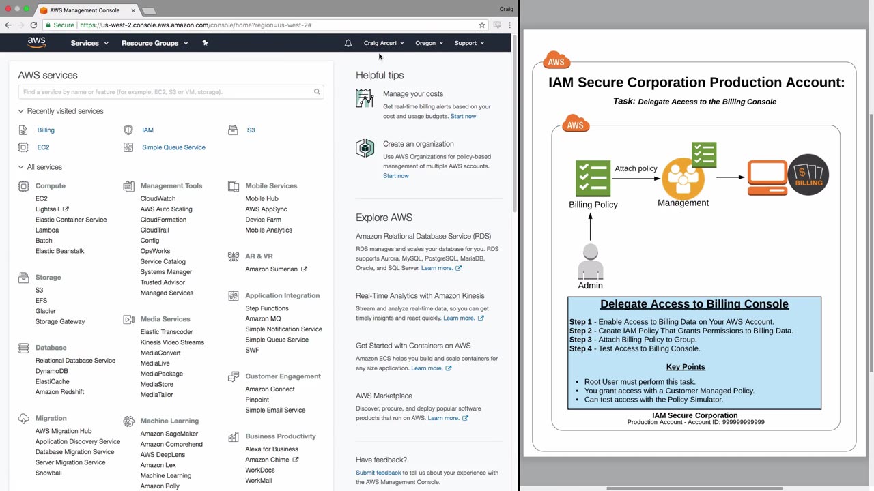
Task: Click the Manage your costs icon
Action: click(x=365, y=99)
